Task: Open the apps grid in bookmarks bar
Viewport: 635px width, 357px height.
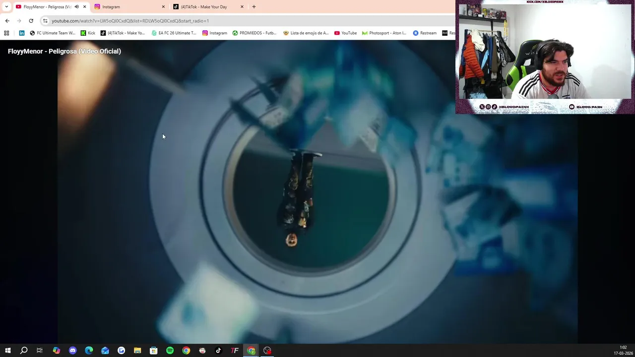Action: tap(6, 33)
